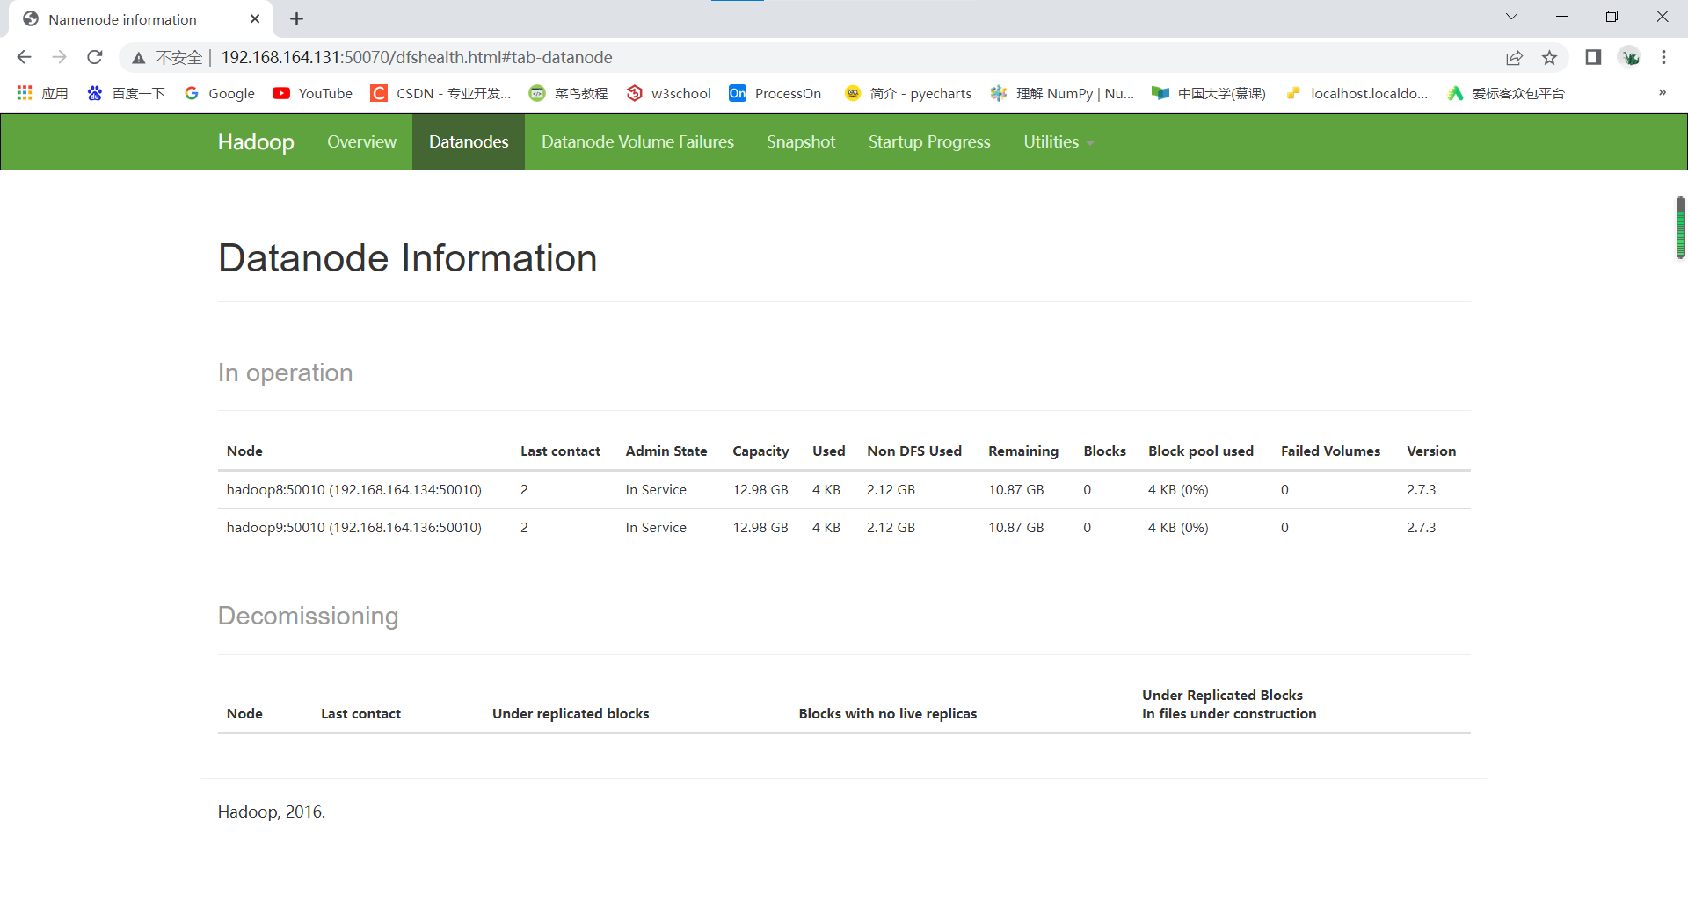1688x902 pixels.
Task: Click Under replicated blocks header
Action: click(x=571, y=713)
